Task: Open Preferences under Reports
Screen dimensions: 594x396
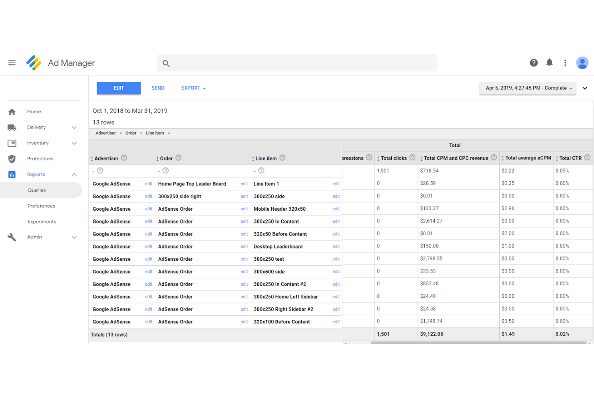Action: click(41, 206)
